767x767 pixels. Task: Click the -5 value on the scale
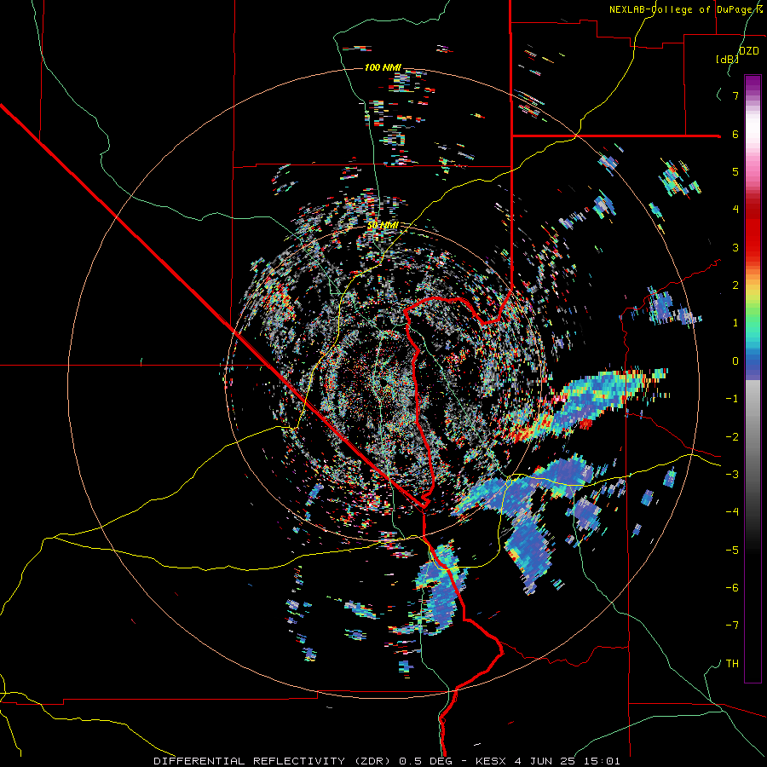732,550
